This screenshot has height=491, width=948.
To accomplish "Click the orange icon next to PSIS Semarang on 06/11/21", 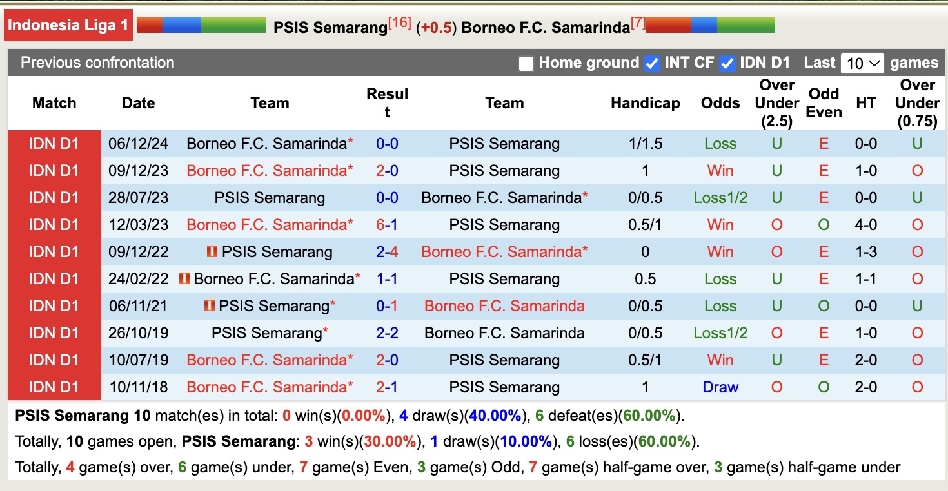I will tap(211, 305).
